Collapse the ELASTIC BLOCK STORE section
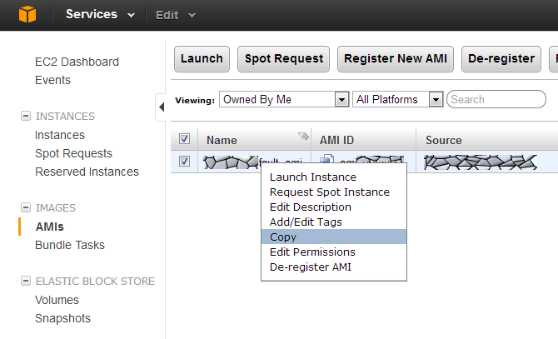The width and height of the screenshot is (558, 339). tap(26, 281)
